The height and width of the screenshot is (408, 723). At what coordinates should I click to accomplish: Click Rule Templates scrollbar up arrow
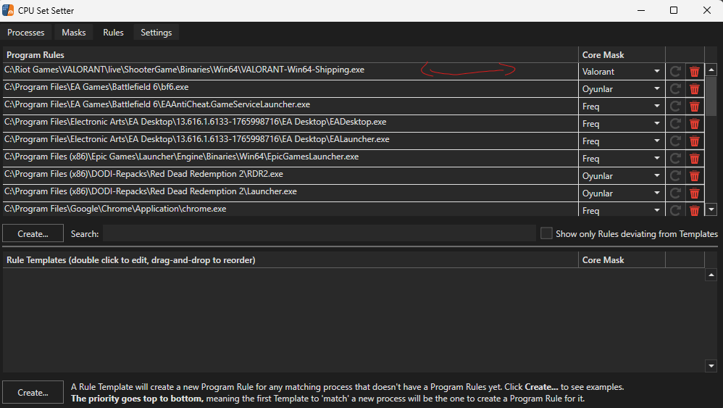(711, 275)
